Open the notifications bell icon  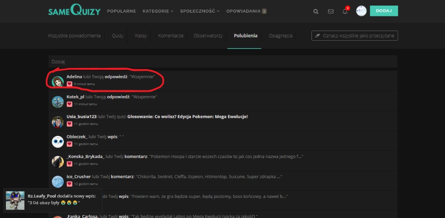(345, 11)
